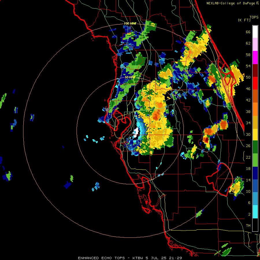This screenshot has height=260, width=260.
Task: Select the 50 NMI range ring label
Action: tap(130, 77)
